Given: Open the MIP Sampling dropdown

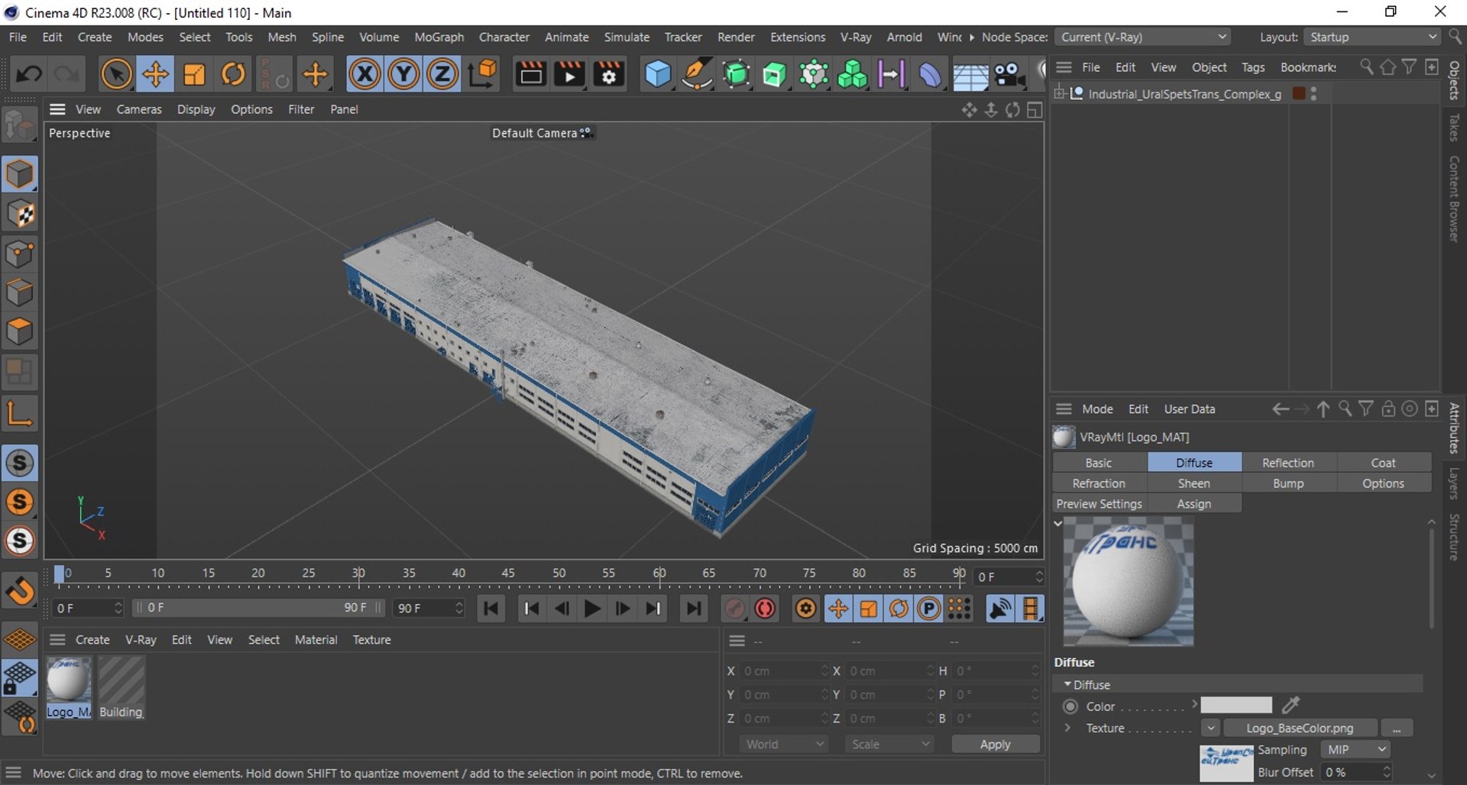Looking at the screenshot, I should (1355, 750).
